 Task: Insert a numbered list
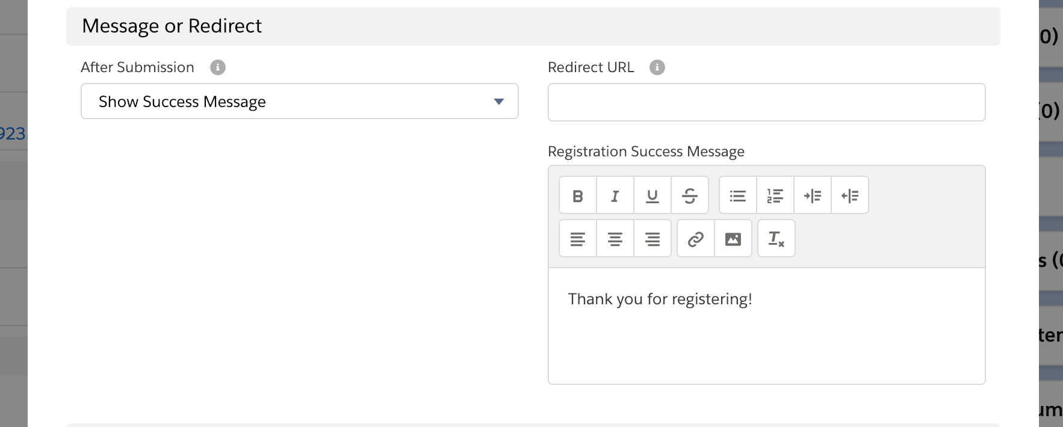(775, 195)
